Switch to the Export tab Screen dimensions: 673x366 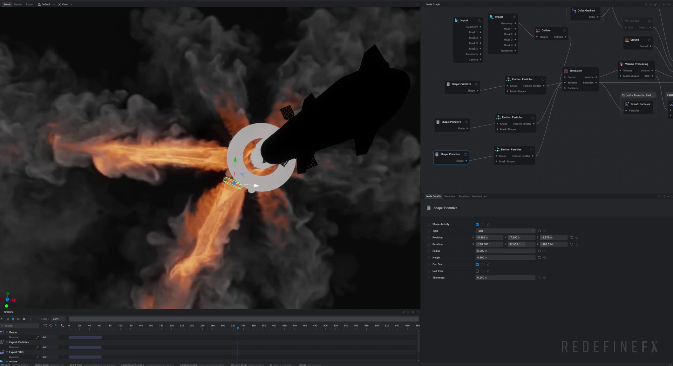coord(29,4)
